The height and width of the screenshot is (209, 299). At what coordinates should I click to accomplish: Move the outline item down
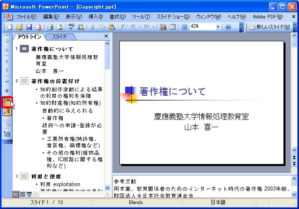[7, 70]
